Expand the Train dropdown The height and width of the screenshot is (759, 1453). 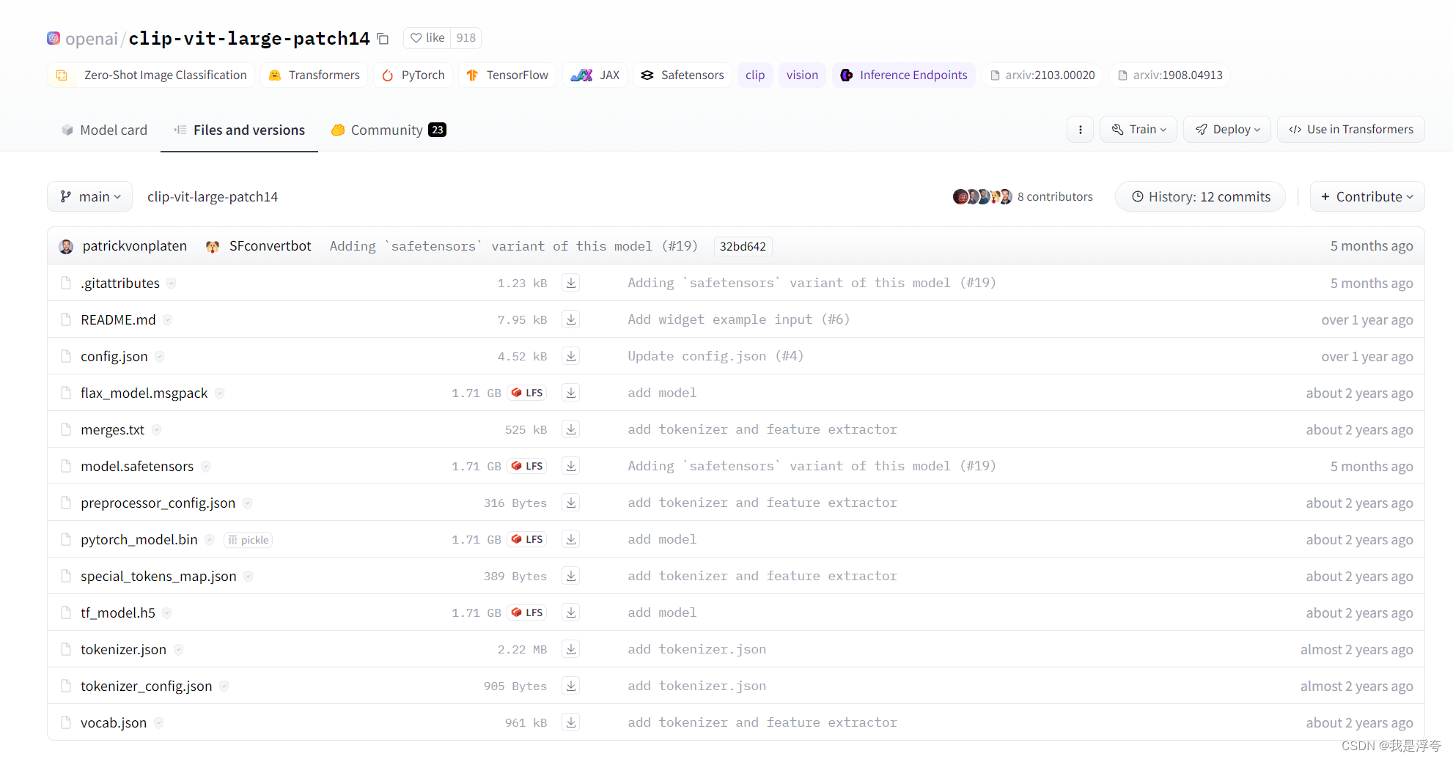(x=1139, y=130)
